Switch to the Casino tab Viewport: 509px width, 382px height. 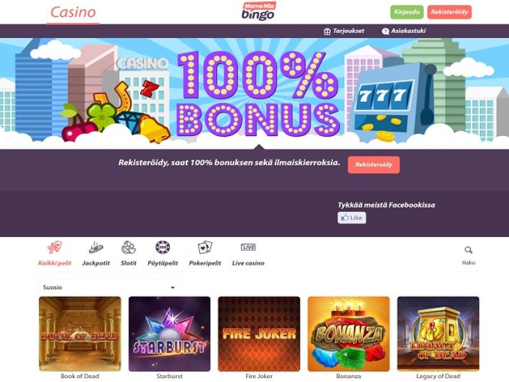tap(73, 12)
